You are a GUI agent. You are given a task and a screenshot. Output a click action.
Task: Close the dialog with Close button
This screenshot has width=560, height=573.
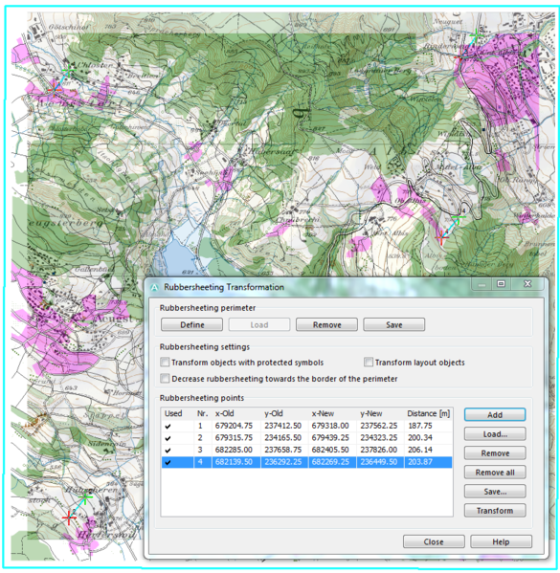[x=434, y=541]
